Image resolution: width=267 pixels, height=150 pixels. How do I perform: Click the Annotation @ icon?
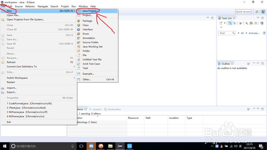click(79, 38)
